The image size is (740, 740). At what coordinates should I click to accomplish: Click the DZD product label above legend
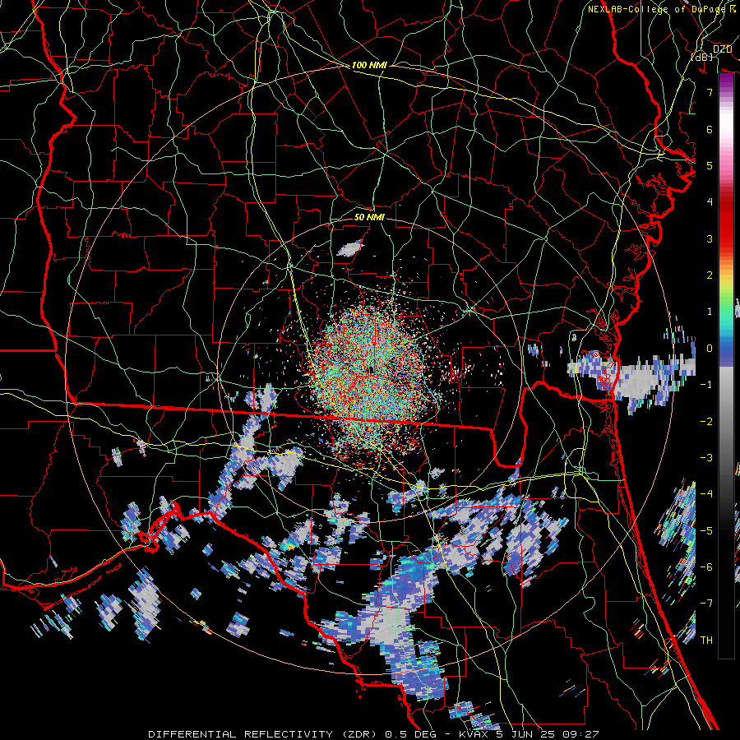[722, 49]
